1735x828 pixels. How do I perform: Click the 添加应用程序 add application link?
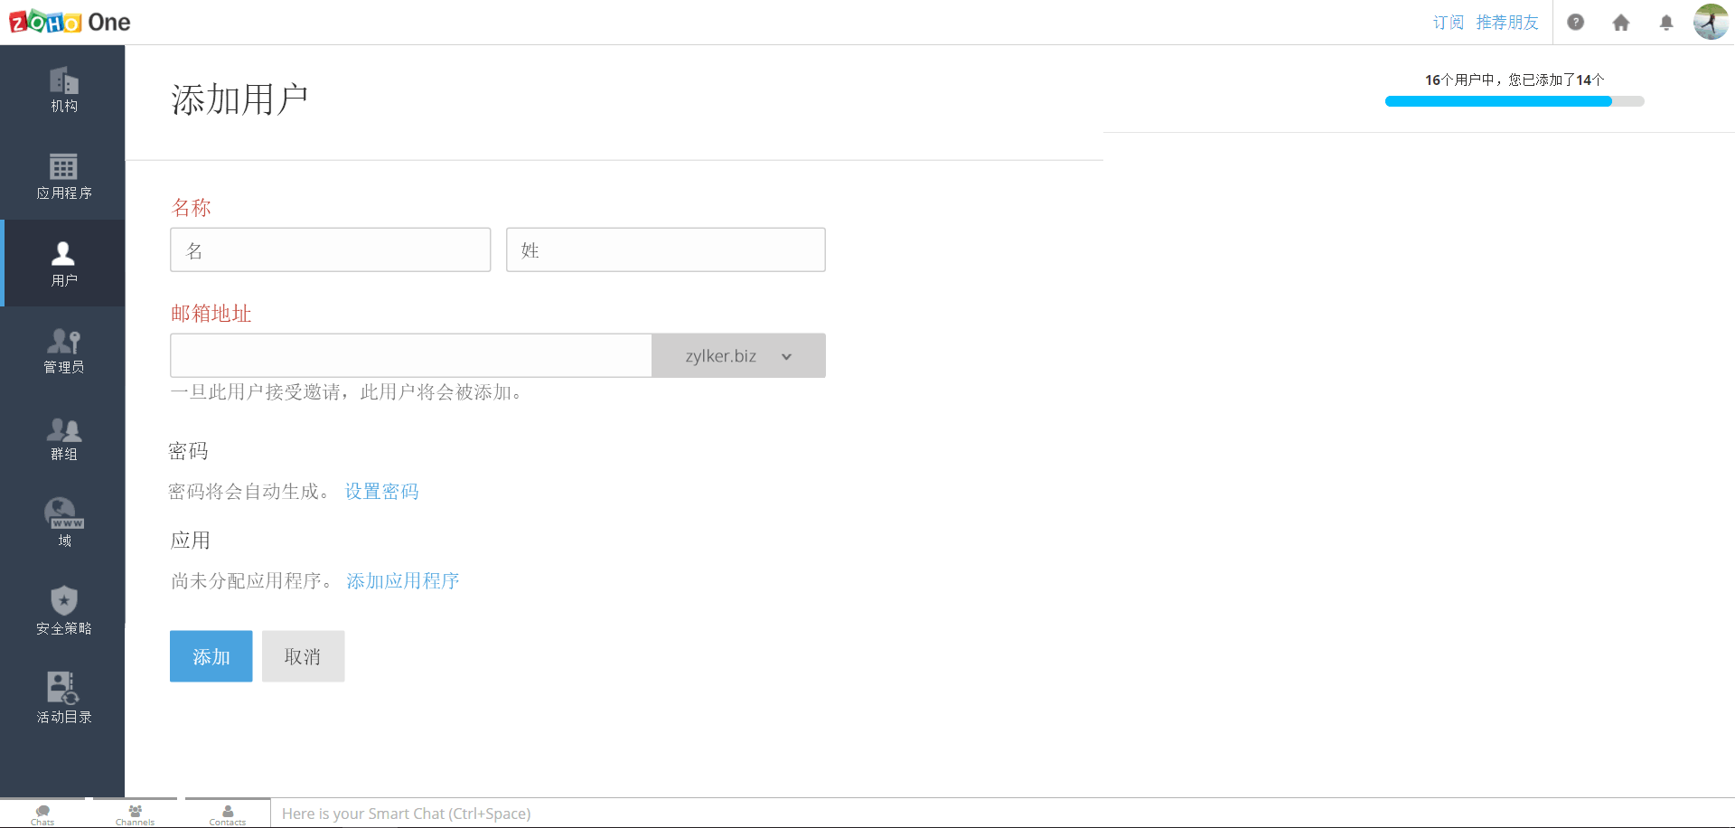(402, 580)
